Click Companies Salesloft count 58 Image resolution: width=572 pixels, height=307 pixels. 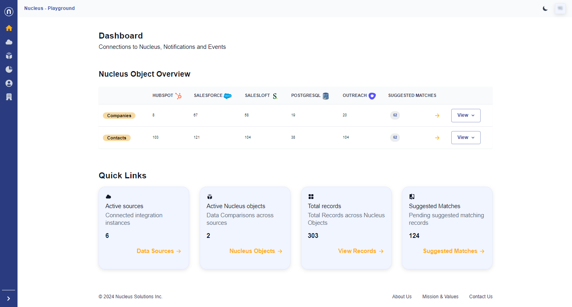point(247,115)
